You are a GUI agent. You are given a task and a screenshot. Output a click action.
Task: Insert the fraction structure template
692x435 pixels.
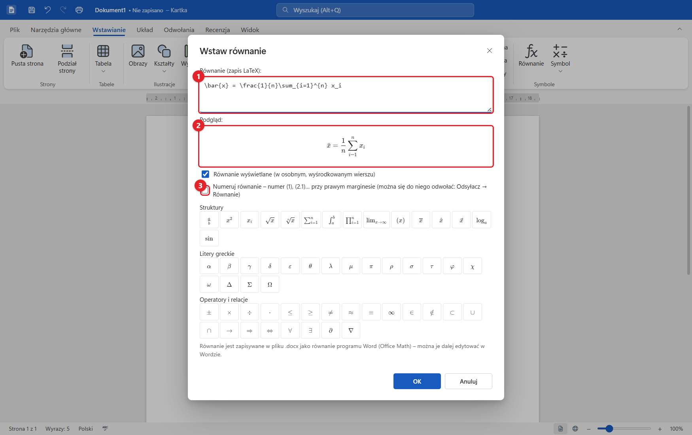[209, 220]
